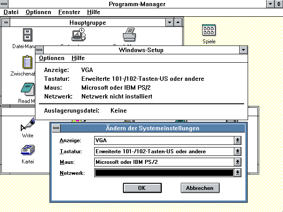Click the Systemsteuerung clock icon
Screen dimensions: 283x212
(x=78, y=35)
